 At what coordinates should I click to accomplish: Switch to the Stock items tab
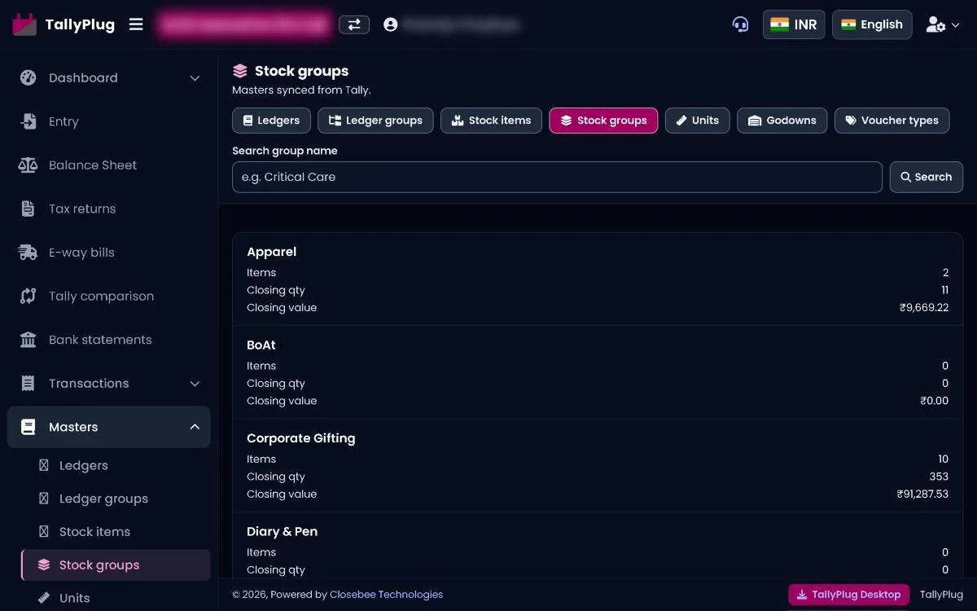[x=491, y=121]
